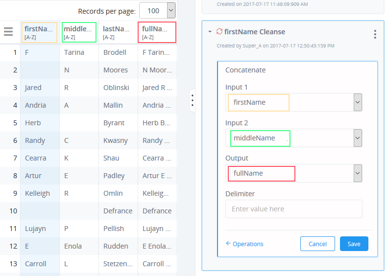387x276 pixels.
Task: Click the back arrow next to Operations
Action: pyautogui.click(x=228, y=243)
